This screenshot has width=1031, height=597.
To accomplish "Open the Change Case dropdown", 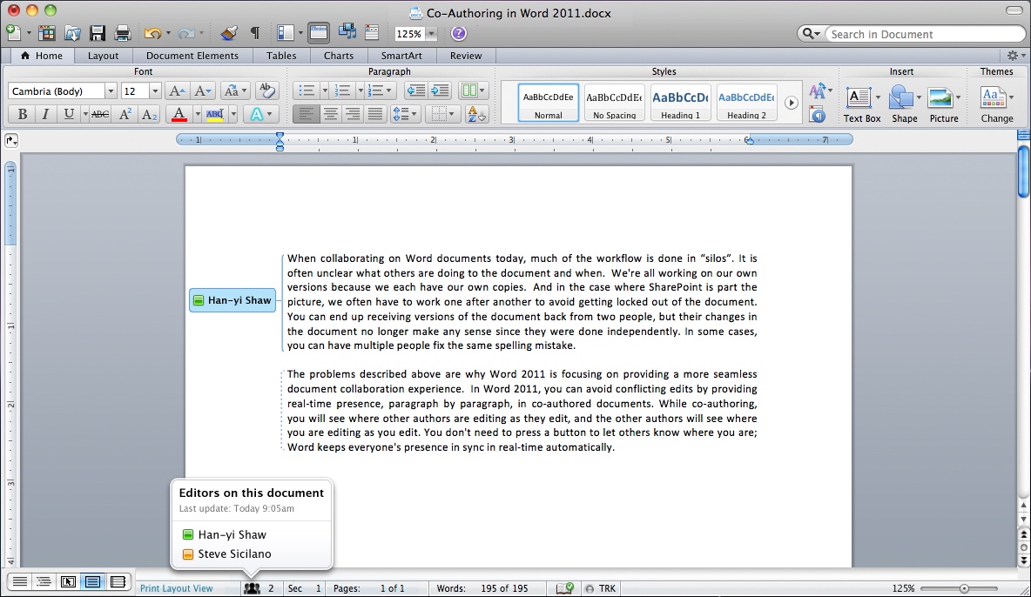I will (x=235, y=91).
